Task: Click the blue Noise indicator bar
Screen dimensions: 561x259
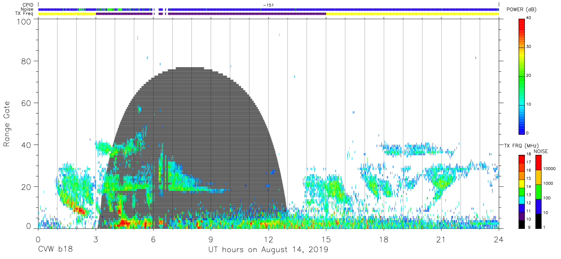Action: [268, 9]
